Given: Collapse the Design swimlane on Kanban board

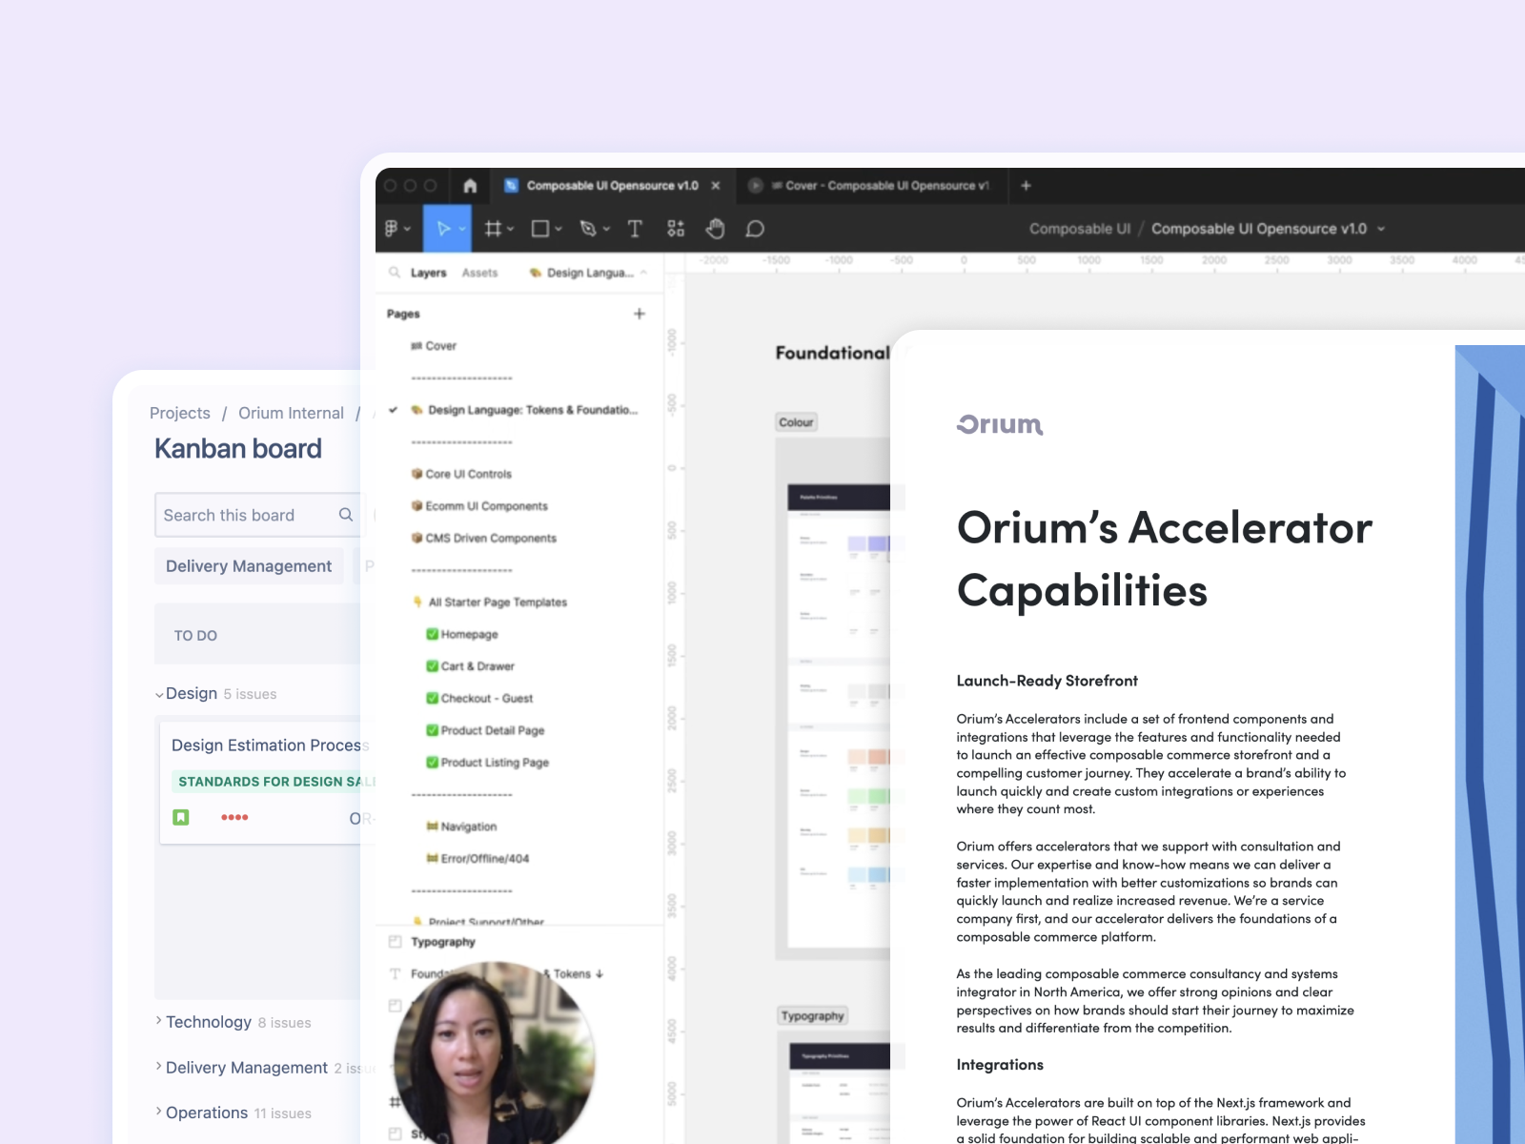Looking at the screenshot, I should click(x=159, y=695).
